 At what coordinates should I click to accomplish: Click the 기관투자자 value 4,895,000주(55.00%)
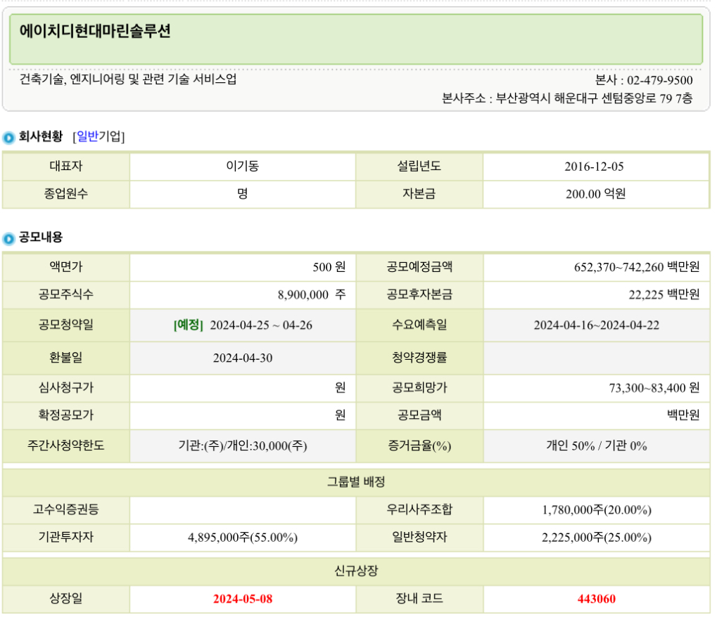tap(243, 538)
